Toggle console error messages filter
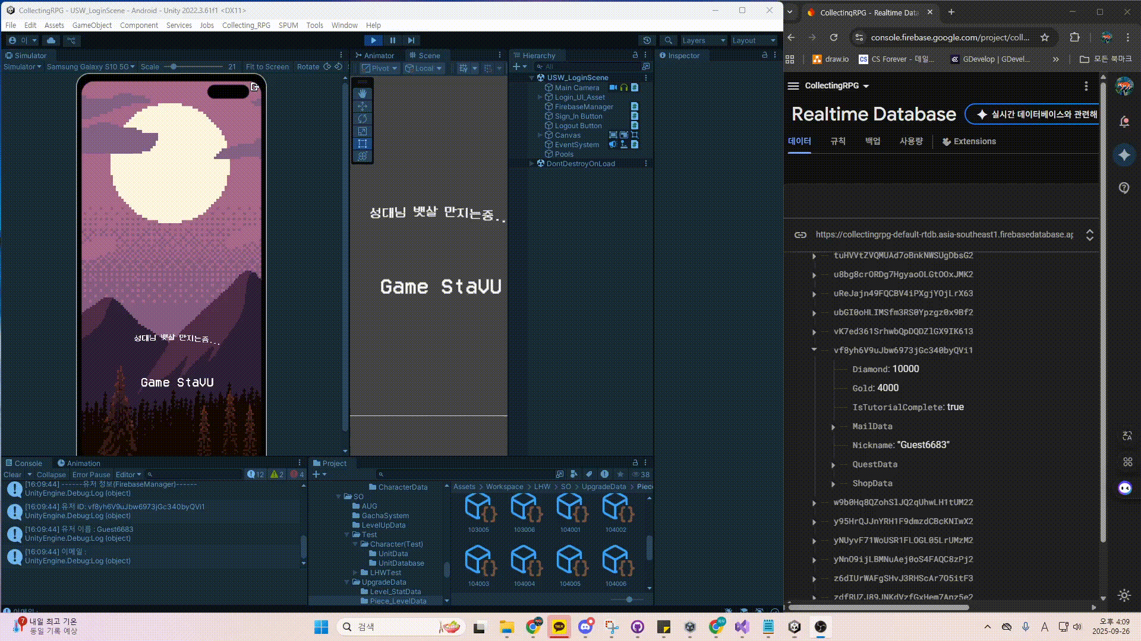This screenshot has width=1141, height=641. click(x=297, y=474)
